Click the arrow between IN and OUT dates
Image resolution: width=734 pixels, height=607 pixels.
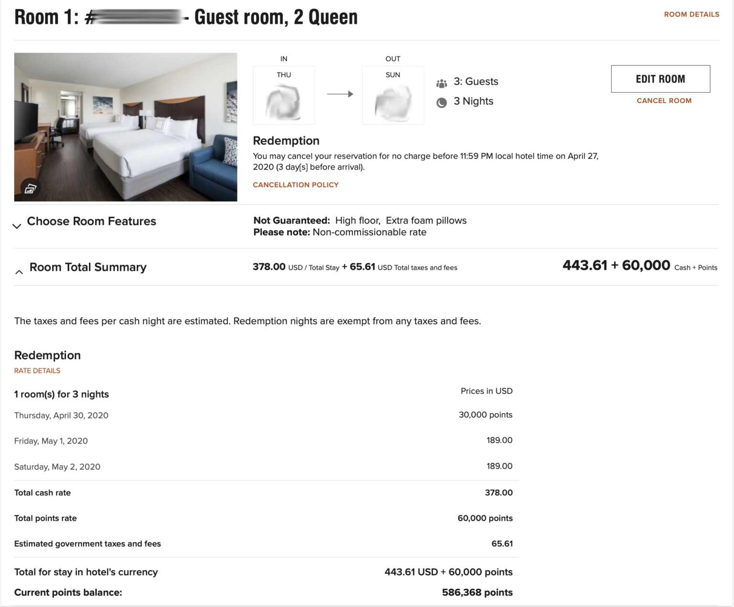pos(340,94)
